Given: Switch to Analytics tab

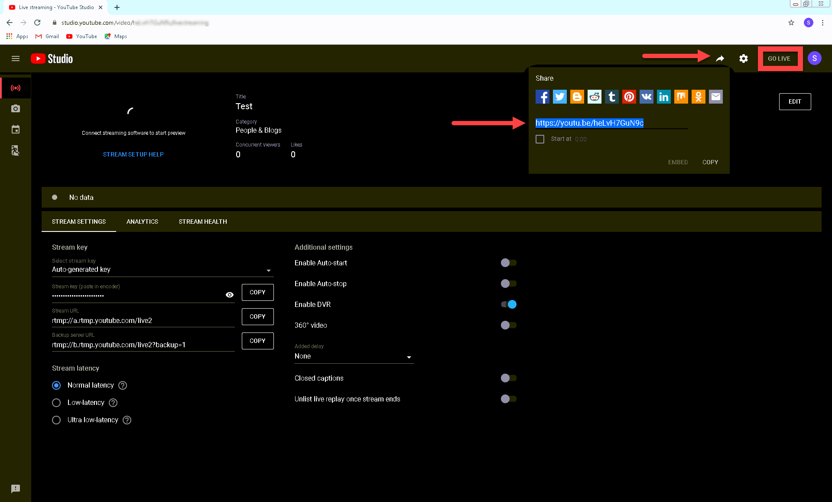Looking at the screenshot, I should [x=142, y=222].
